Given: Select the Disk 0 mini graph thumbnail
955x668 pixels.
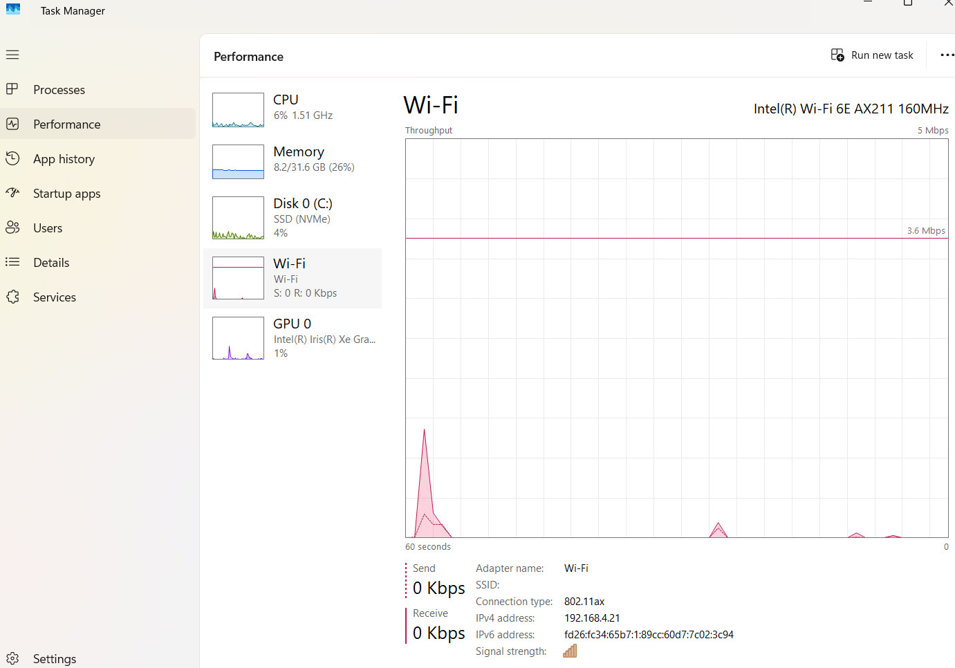Looking at the screenshot, I should (238, 218).
